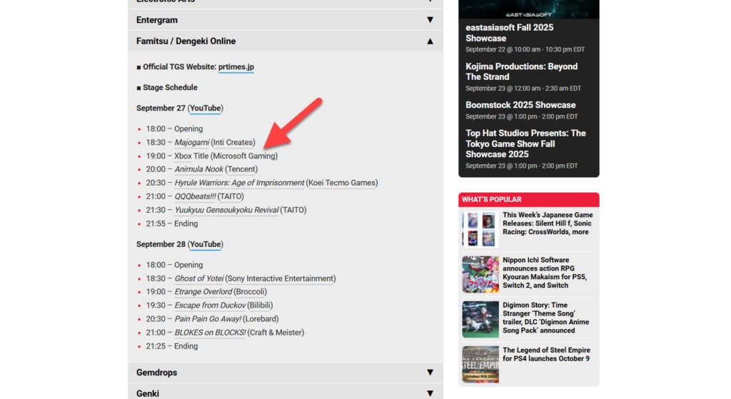Click the 21:55 – Ending entry

coord(172,223)
